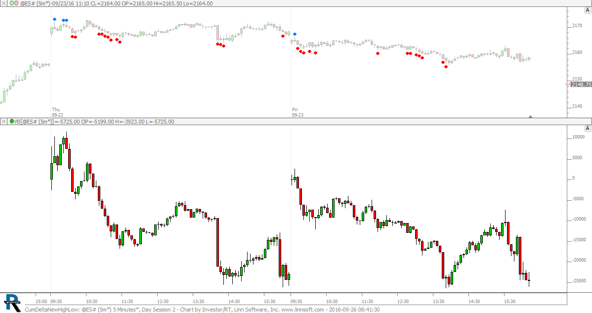Click the www.linnsoft.com text in footer

[302, 310]
